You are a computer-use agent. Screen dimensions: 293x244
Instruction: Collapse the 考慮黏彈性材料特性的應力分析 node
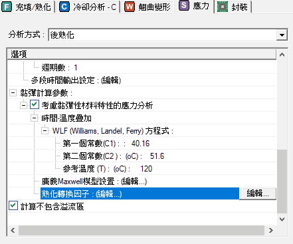[23, 105]
